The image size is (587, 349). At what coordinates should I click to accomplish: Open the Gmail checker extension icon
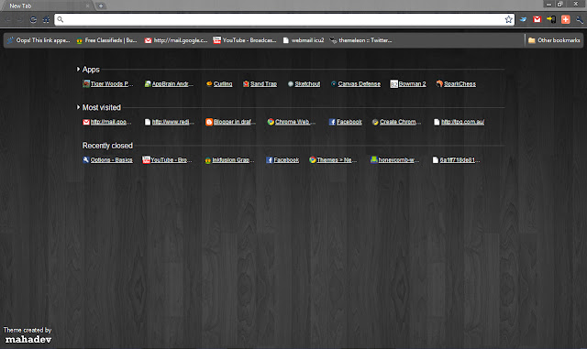[537, 19]
